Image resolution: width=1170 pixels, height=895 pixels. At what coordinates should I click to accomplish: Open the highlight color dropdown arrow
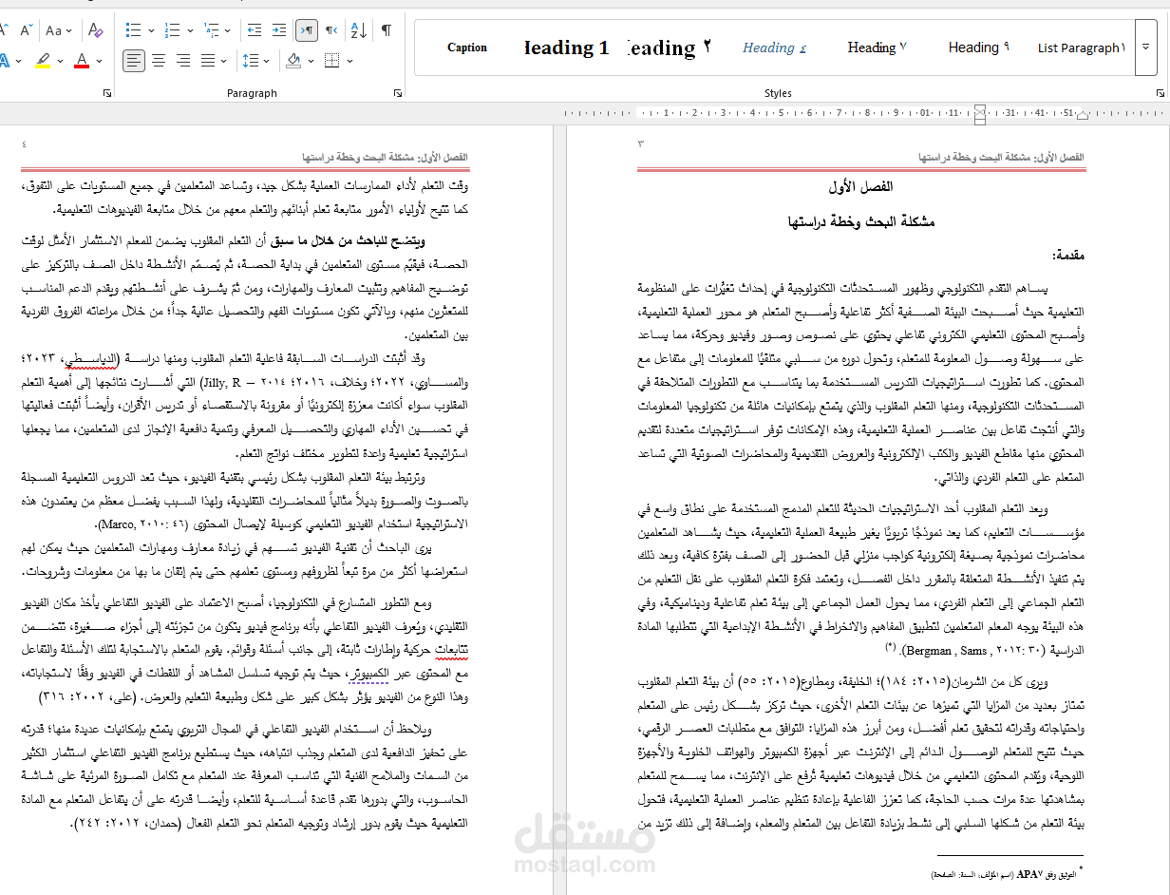(60, 61)
